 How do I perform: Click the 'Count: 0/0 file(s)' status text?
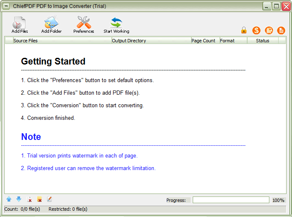click(22, 209)
